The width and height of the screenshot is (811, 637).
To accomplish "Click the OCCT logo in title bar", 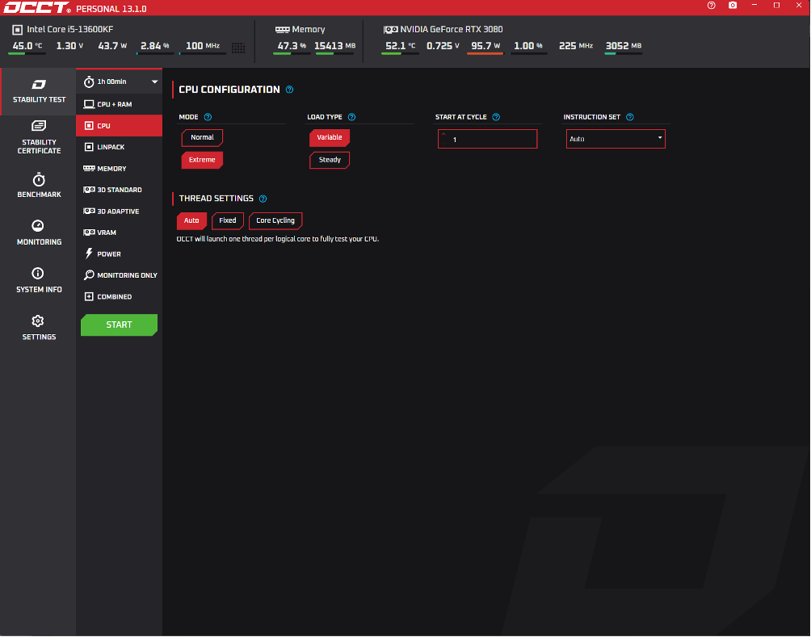I will [36, 7].
